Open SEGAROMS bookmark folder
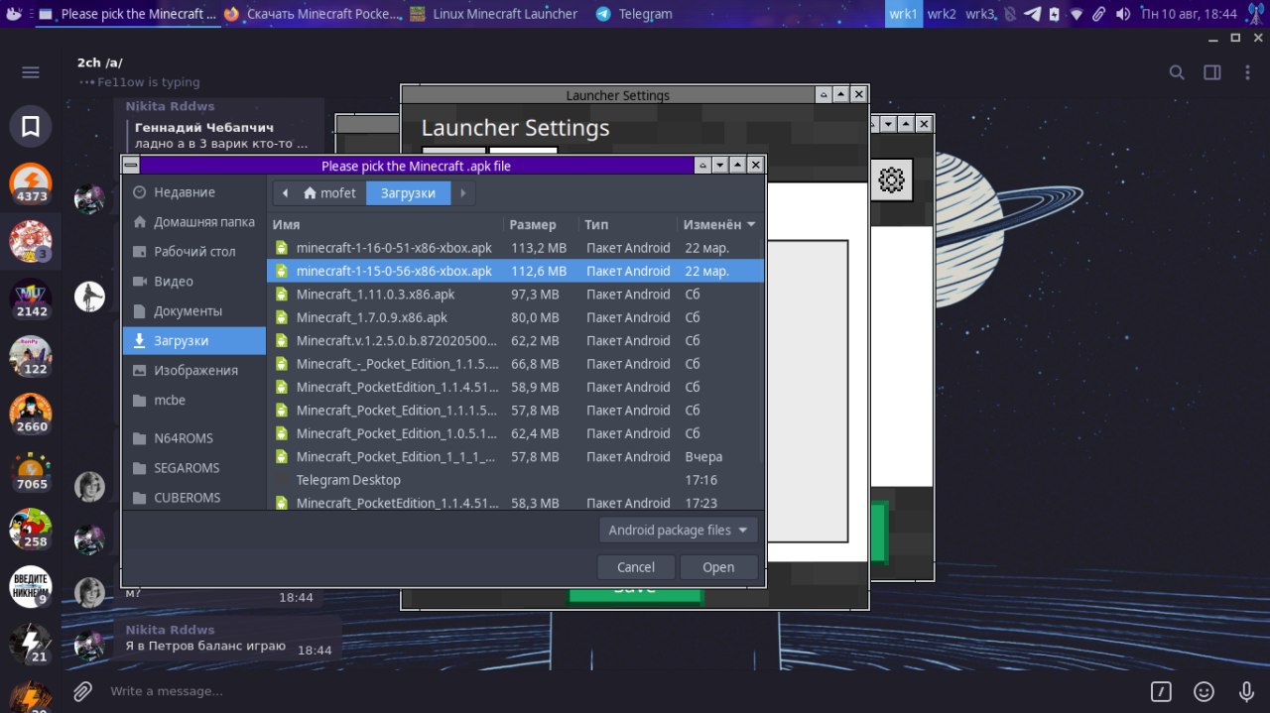 (x=193, y=468)
